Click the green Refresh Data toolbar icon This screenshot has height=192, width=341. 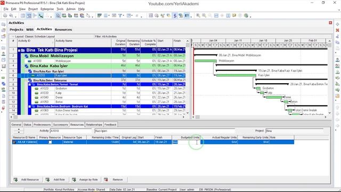coord(246,15)
